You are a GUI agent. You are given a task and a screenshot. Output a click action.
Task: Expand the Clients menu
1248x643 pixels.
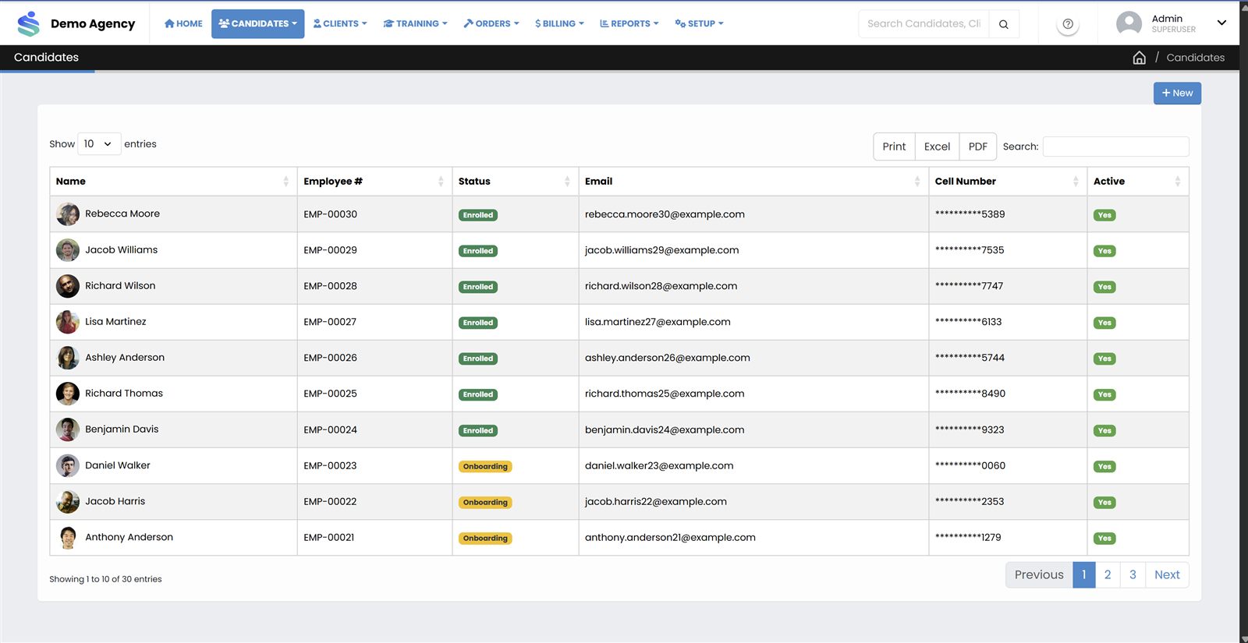(340, 24)
